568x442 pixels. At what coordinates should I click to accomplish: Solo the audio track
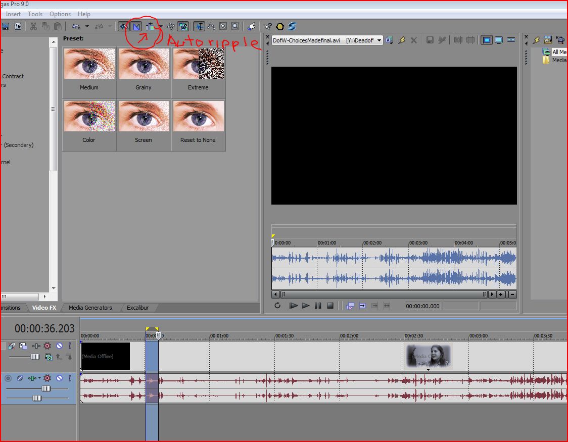69,378
